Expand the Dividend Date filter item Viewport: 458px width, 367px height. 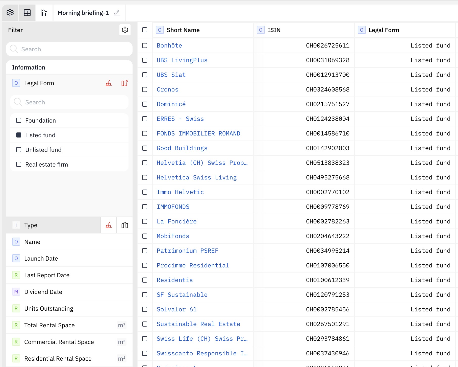(69, 292)
